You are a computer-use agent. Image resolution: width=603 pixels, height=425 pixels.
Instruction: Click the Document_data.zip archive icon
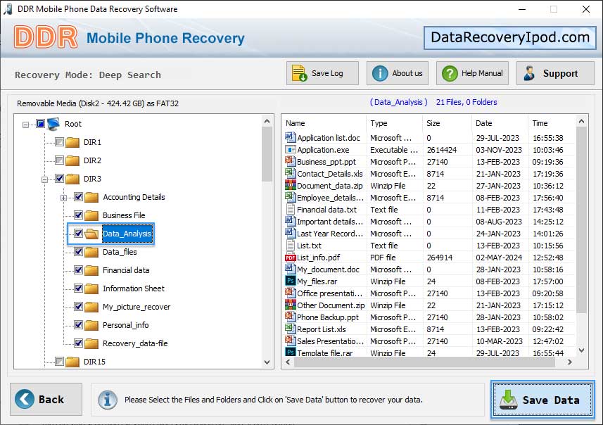coord(290,185)
